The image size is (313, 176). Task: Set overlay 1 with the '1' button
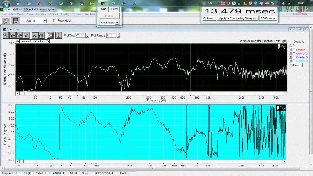[290, 50]
